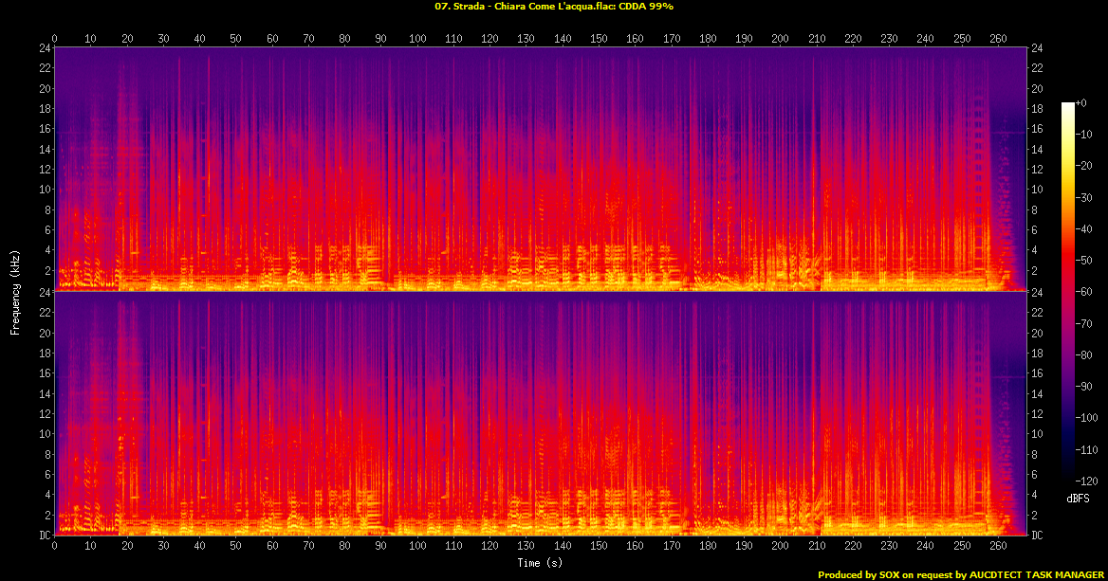Click the 100 tick on the top time axis
1108x581 pixels.
[x=417, y=39]
